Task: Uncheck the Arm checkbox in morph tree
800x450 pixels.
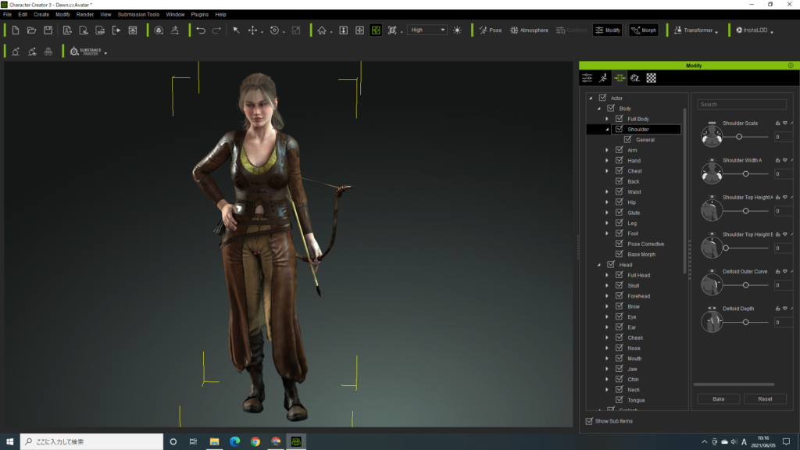Action: (620, 150)
